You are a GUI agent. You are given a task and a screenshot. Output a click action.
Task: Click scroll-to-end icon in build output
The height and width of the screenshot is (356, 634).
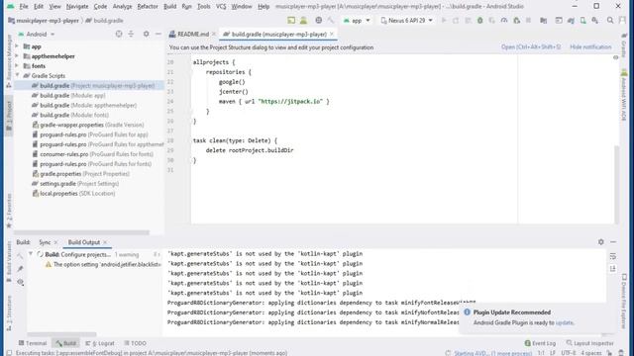[x=613, y=268]
